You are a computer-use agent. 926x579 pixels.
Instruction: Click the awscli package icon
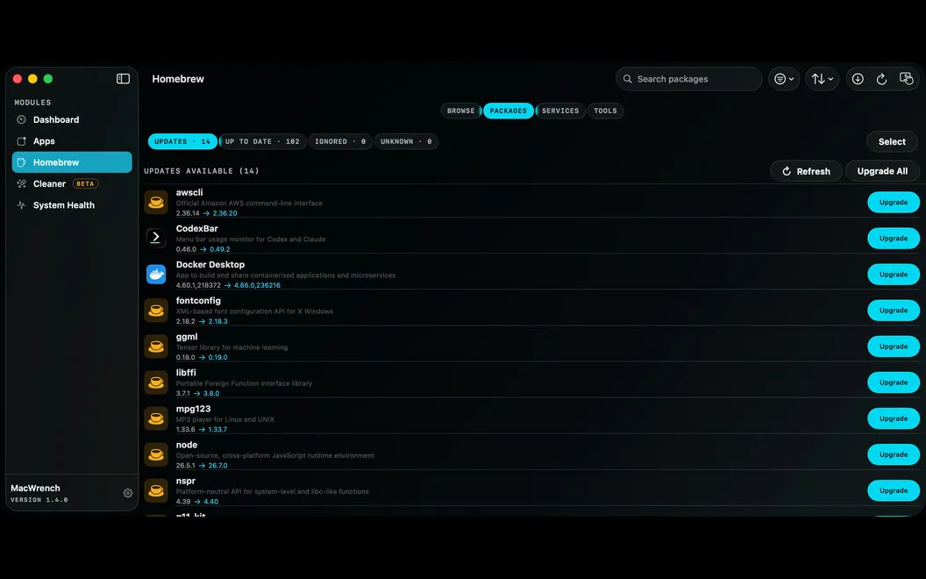click(156, 202)
